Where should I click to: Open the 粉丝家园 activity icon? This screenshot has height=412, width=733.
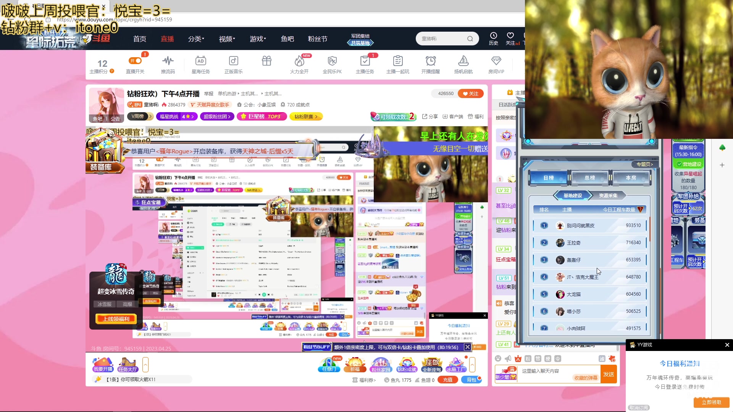pos(381,365)
